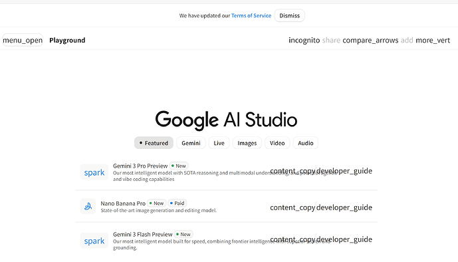Click the banana icon of Nano Banana Pro
The image size is (458, 262).
pyautogui.click(x=88, y=206)
